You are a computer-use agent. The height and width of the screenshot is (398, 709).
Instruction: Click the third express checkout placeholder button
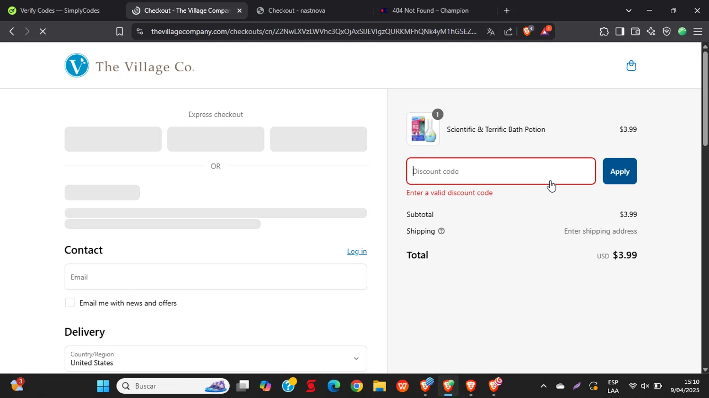[x=319, y=139]
